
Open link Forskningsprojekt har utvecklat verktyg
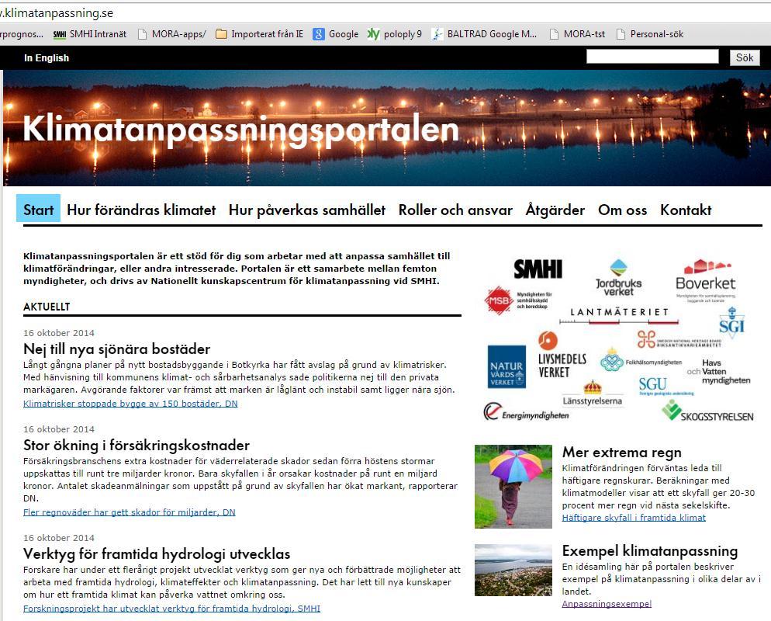171,609
